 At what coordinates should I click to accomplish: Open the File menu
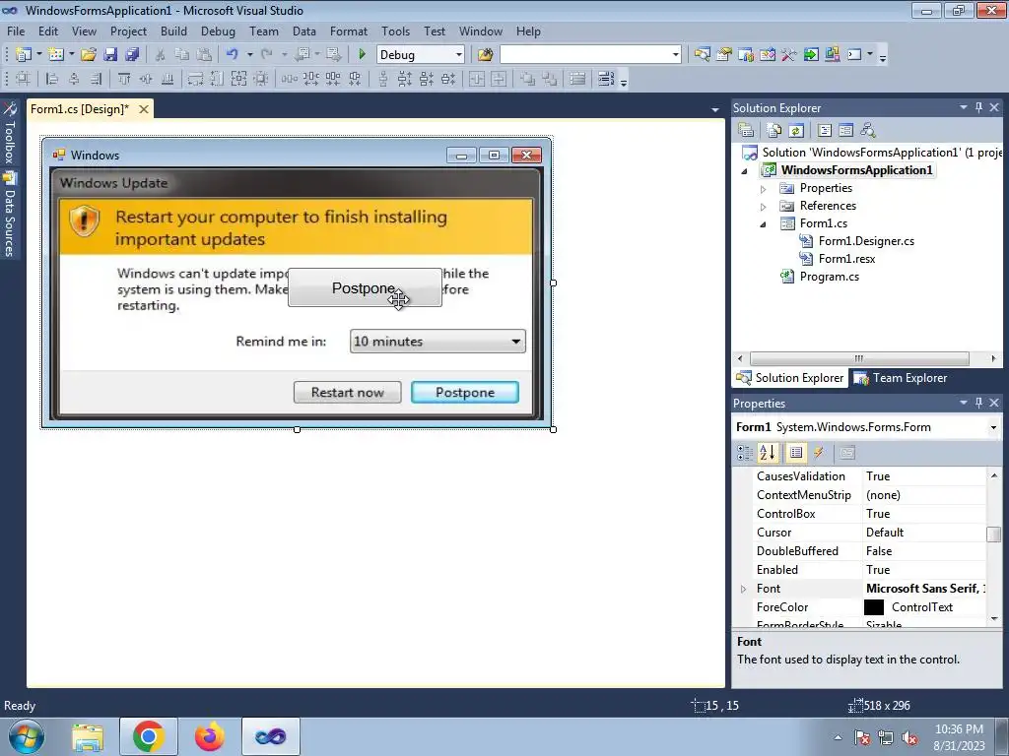pyautogui.click(x=16, y=31)
